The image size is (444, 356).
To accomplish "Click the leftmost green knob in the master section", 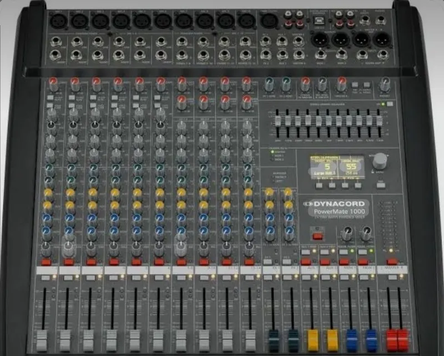I will coord(269,83).
